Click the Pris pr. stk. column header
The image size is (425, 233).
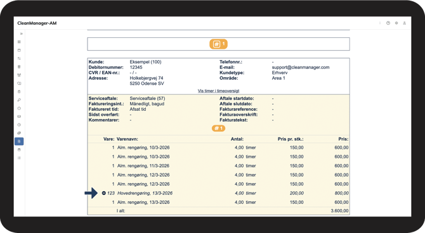coord(291,139)
